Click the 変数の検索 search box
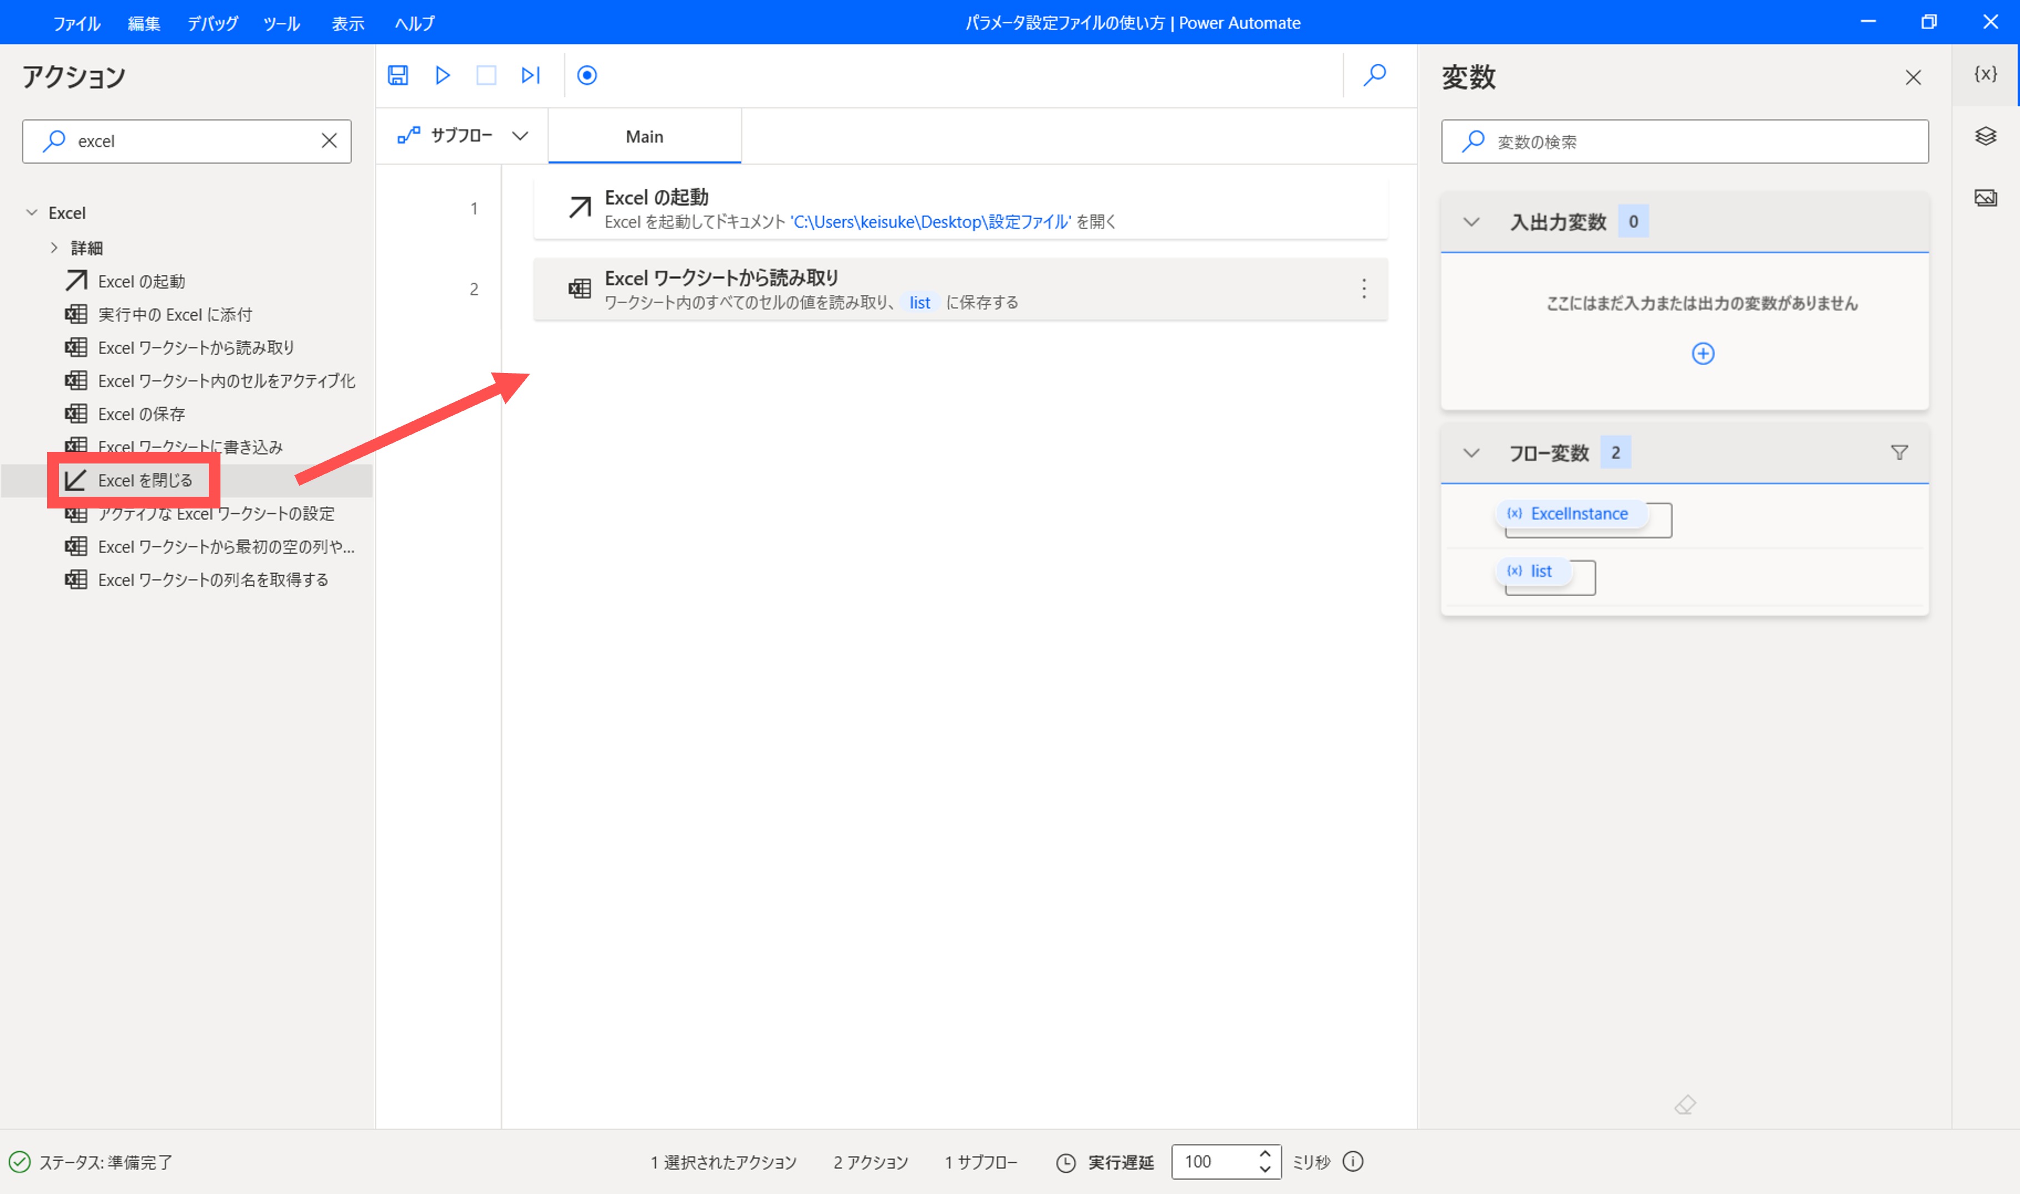This screenshot has width=2020, height=1194. pos(1685,142)
